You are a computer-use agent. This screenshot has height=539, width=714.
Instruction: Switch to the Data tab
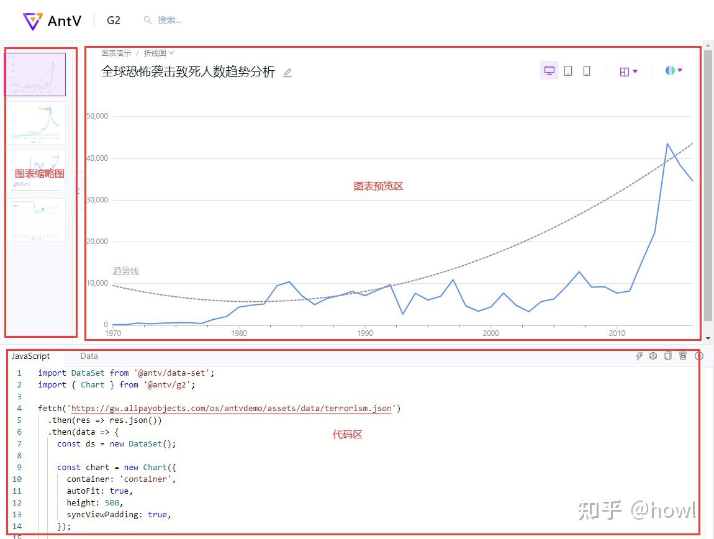pos(89,356)
